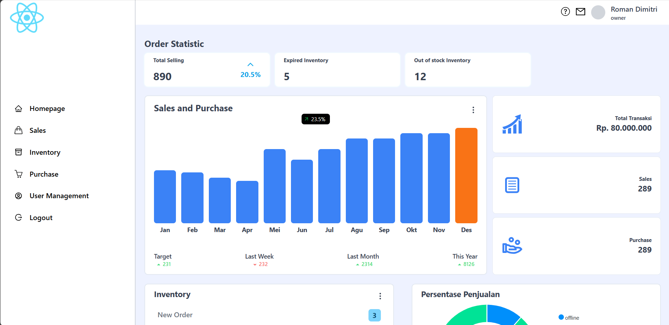Click the This Year value 8126
Screen dimensions: 669x325
click(x=469, y=264)
